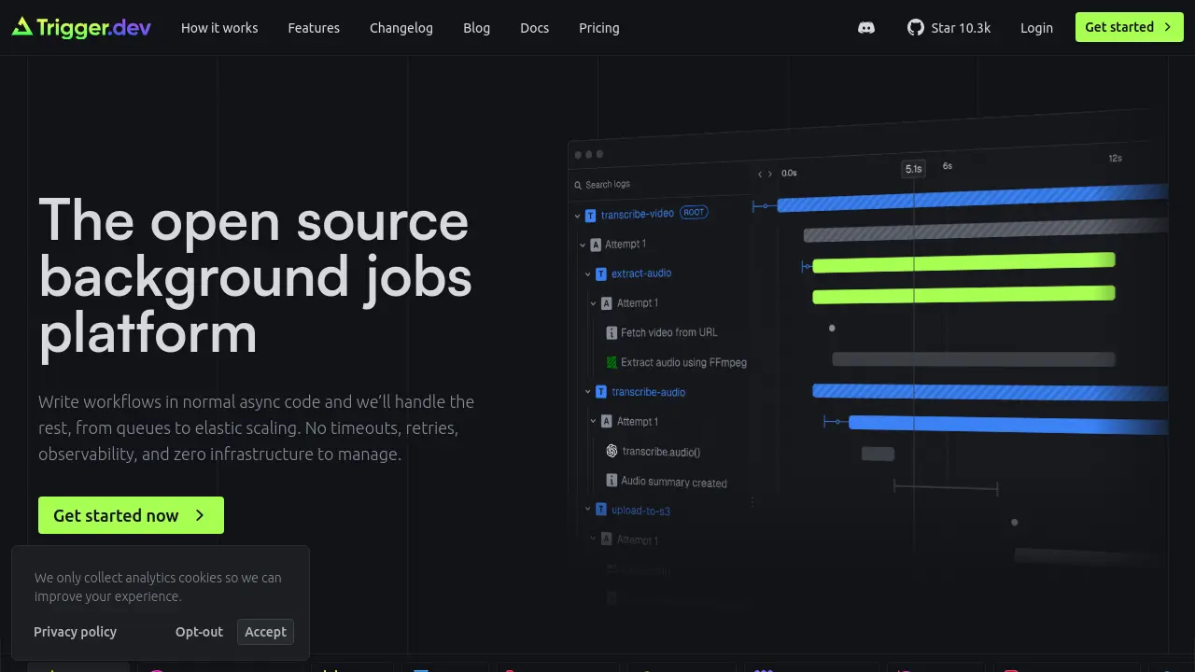
Task: Collapse the upload-to-s3 task
Action: [x=588, y=510]
